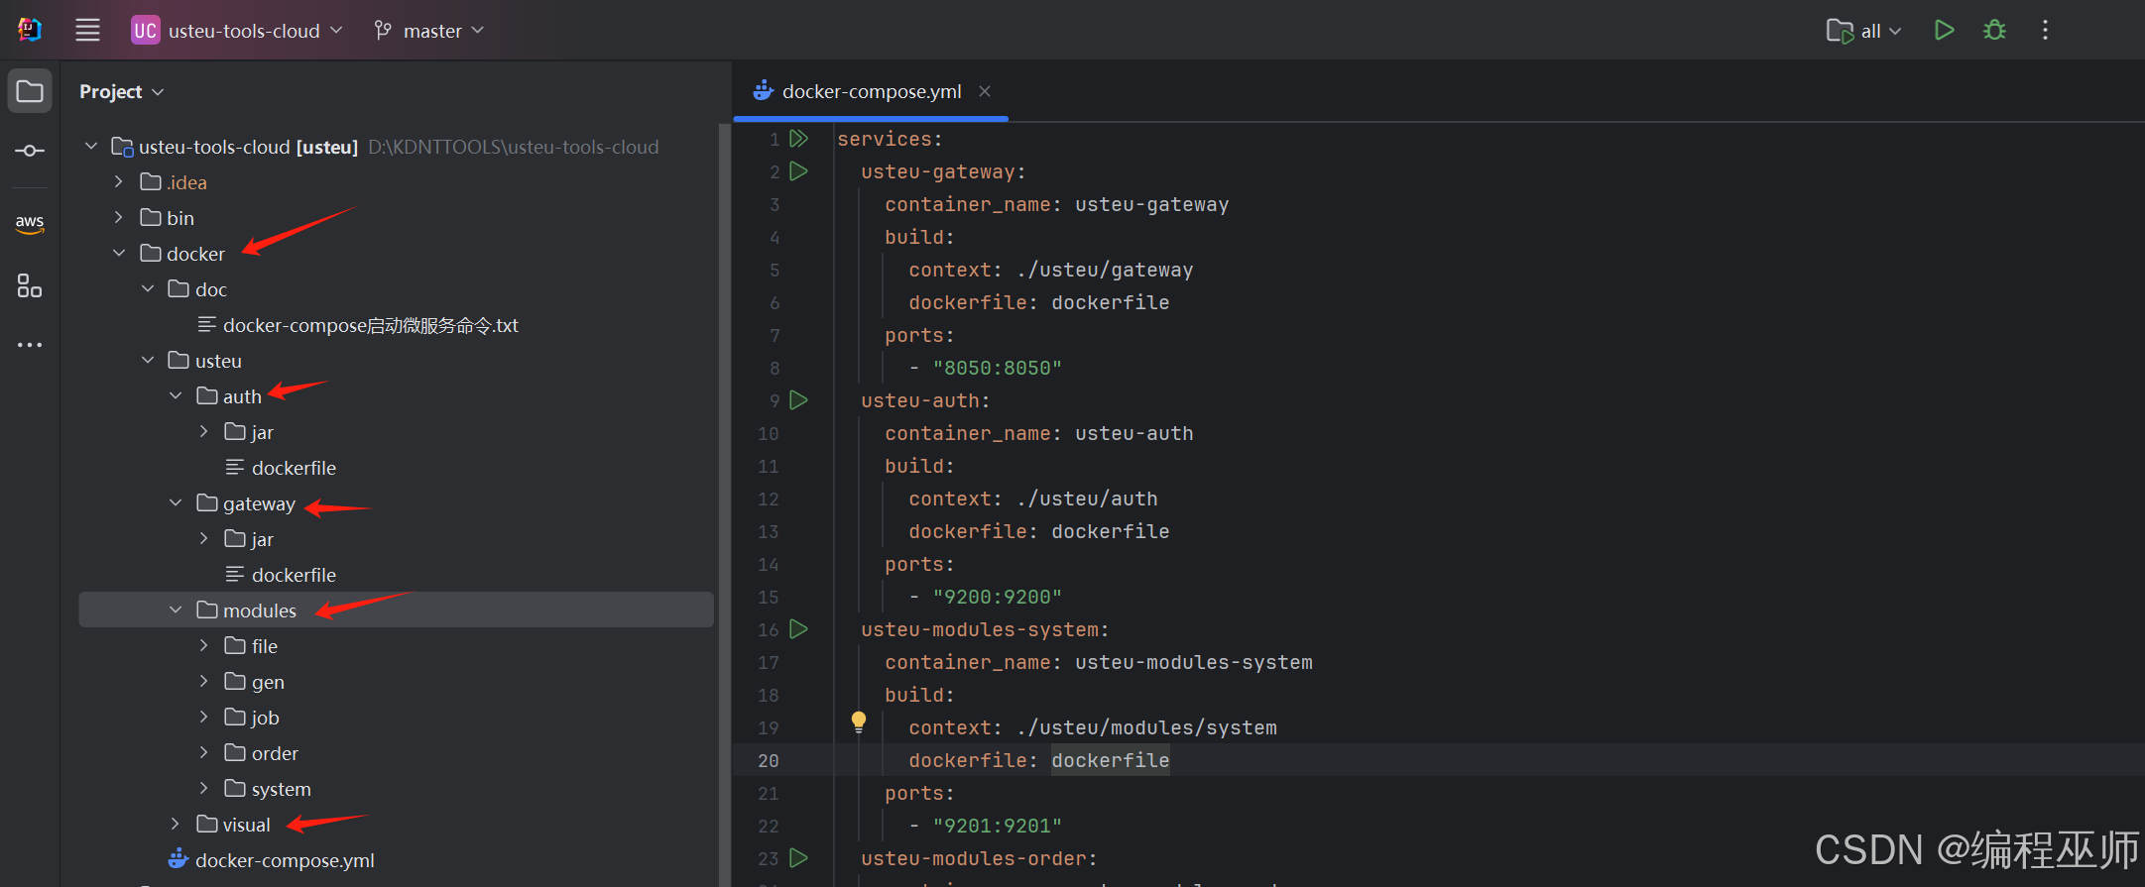This screenshot has width=2145, height=887.
Task: Collapse the docker folder
Action: (x=119, y=254)
